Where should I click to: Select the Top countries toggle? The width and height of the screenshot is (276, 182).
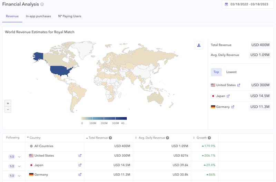(x=216, y=72)
